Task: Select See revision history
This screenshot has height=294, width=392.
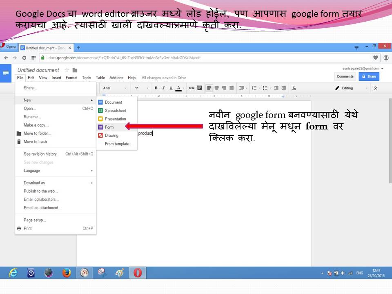Action: [x=56, y=154]
